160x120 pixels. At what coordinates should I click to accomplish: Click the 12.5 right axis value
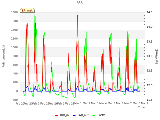pyautogui.click(x=149, y=71)
